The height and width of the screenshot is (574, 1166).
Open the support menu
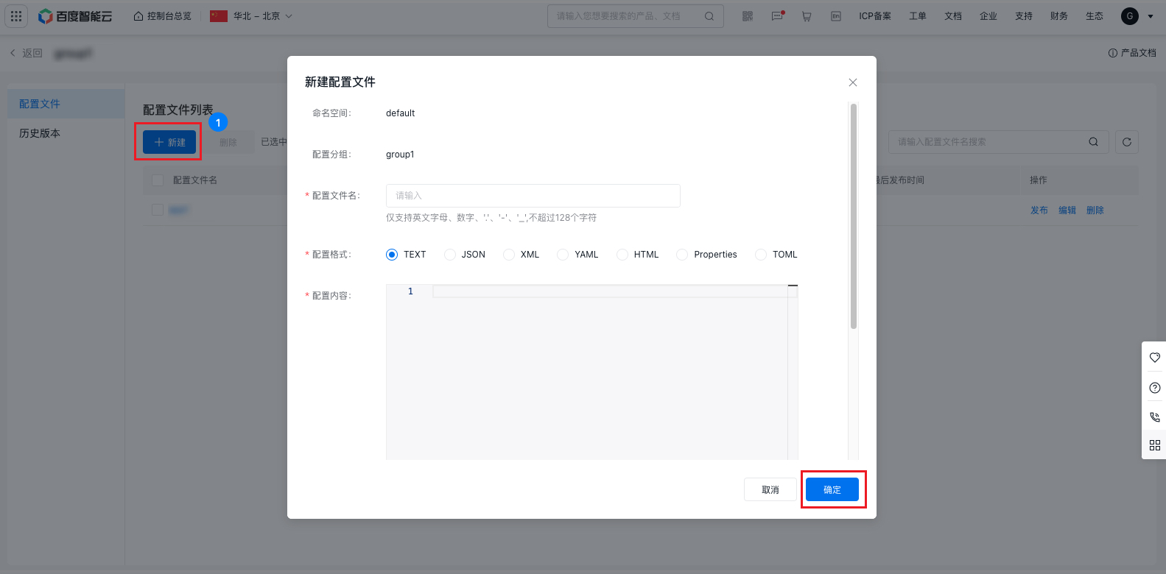[1024, 16]
